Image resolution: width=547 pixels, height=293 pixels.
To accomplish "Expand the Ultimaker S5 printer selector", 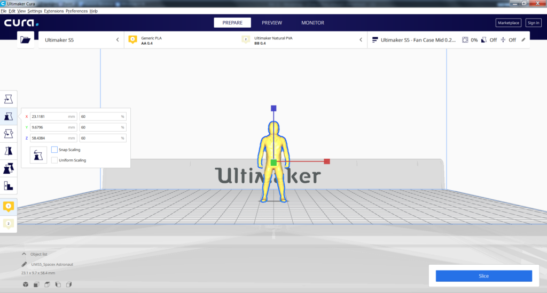I will 80,39.
